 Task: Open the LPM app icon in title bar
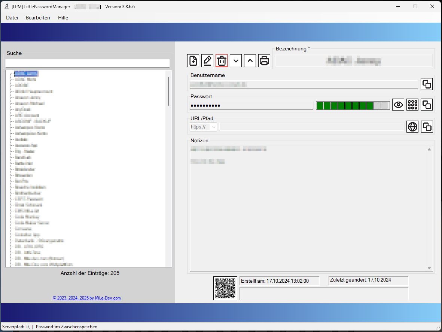tap(7, 6)
